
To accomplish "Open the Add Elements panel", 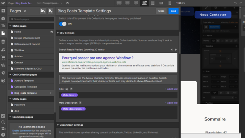I will (3, 11).
